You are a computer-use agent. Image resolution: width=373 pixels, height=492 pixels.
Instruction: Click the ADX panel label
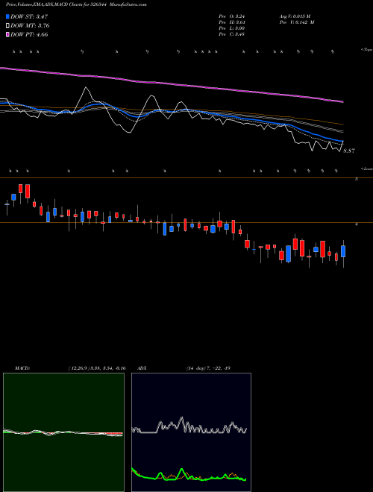(x=142, y=368)
